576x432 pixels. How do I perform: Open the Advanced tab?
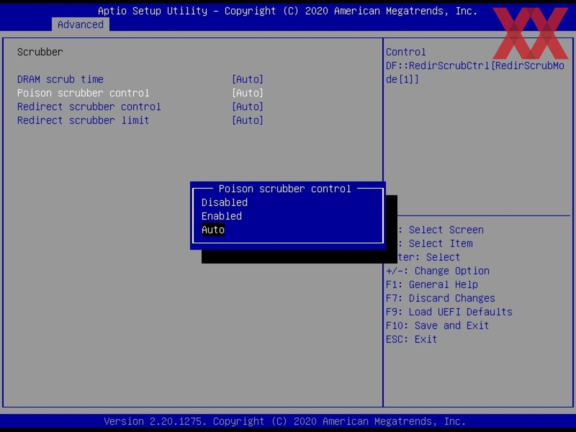pyautogui.click(x=80, y=25)
